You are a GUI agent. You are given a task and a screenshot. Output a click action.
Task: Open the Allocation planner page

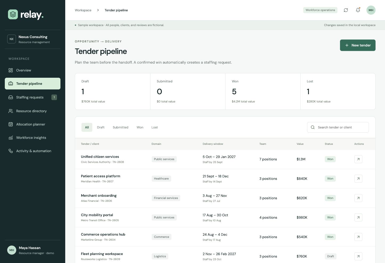pyautogui.click(x=32, y=124)
